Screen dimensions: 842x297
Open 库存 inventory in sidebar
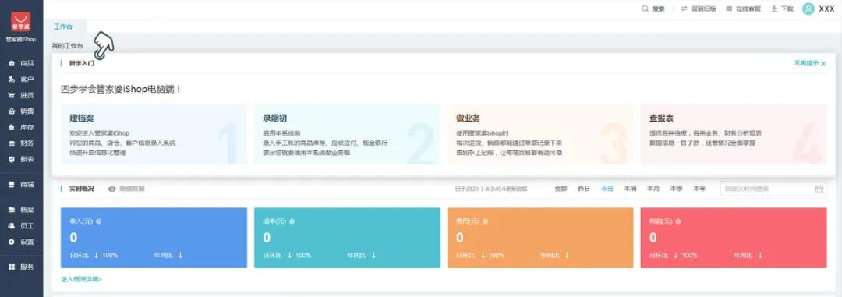click(22, 127)
